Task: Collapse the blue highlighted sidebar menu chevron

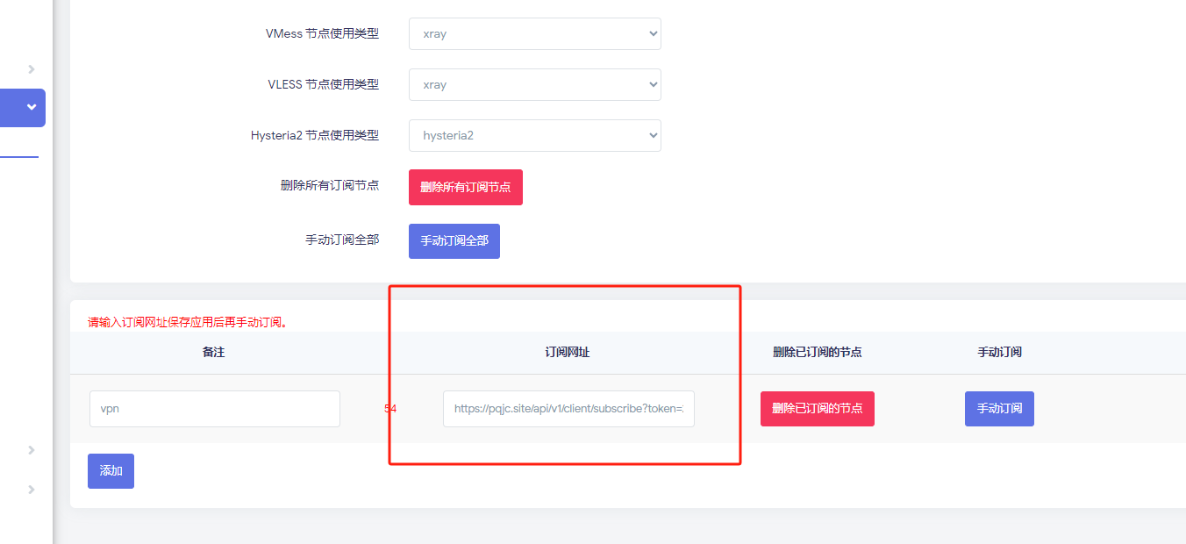Action: 32,107
